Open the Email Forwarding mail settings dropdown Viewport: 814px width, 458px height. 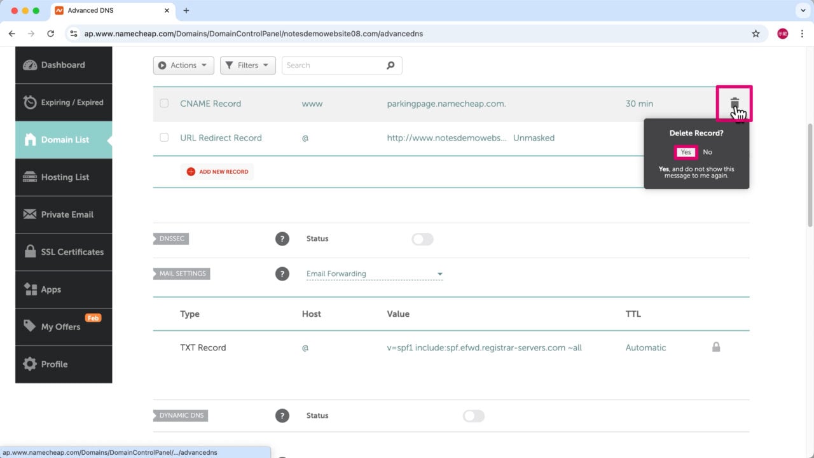coord(374,274)
